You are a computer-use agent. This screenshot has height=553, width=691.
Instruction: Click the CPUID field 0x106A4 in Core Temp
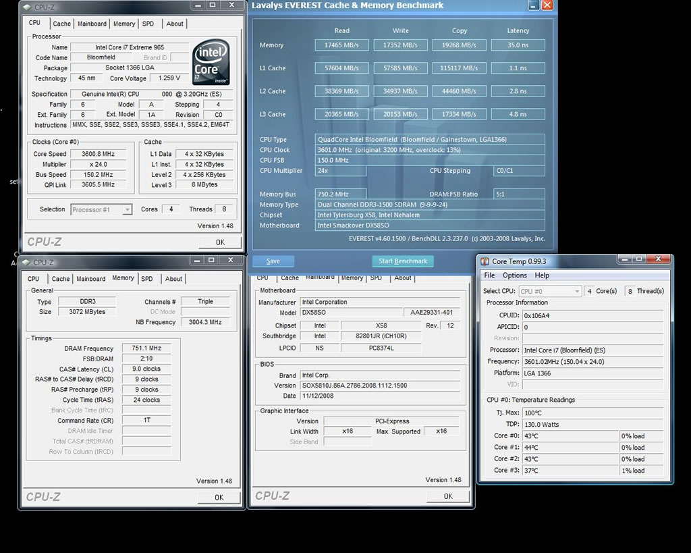(x=592, y=316)
